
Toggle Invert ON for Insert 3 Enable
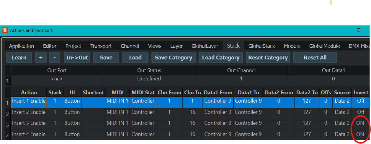coord(360,123)
